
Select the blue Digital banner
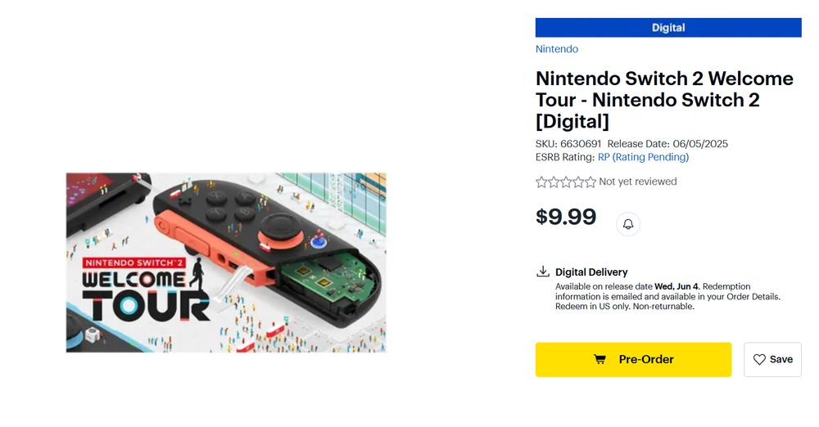[x=668, y=28]
